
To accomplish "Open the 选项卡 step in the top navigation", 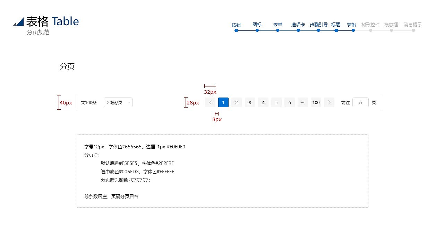I will point(298,25).
